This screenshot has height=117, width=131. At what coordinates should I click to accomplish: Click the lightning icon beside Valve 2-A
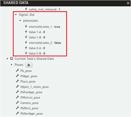coord(26,48)
